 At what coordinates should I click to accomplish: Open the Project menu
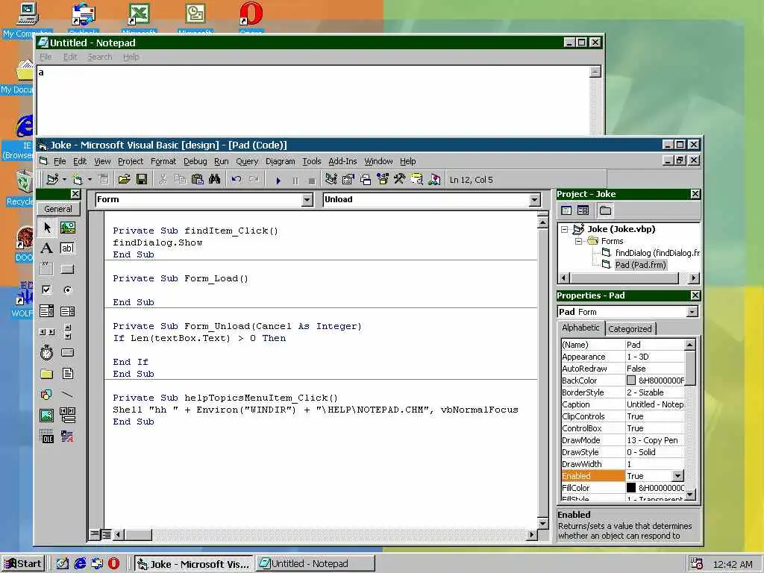pos(131,161)
